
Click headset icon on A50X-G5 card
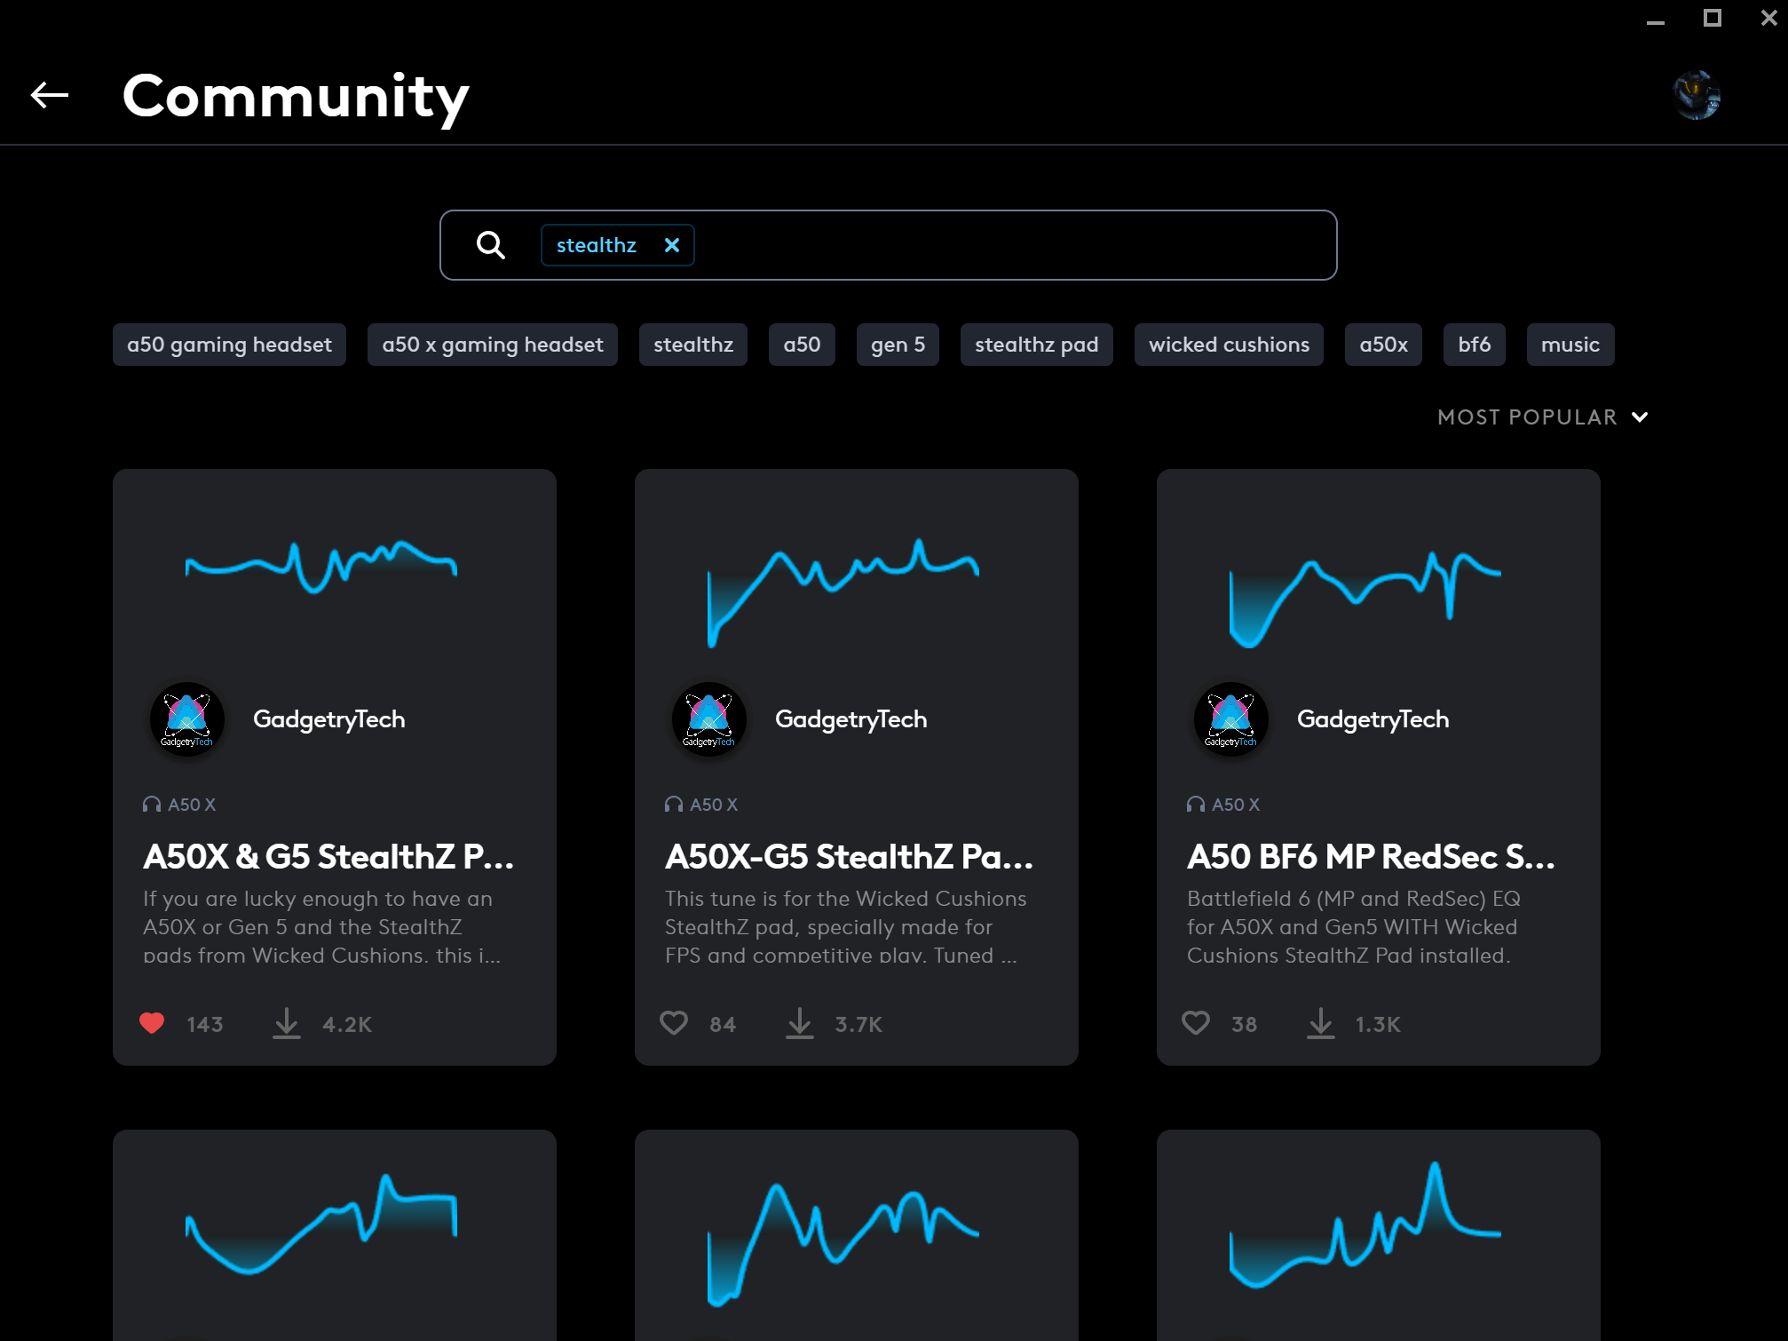(674, 805)
